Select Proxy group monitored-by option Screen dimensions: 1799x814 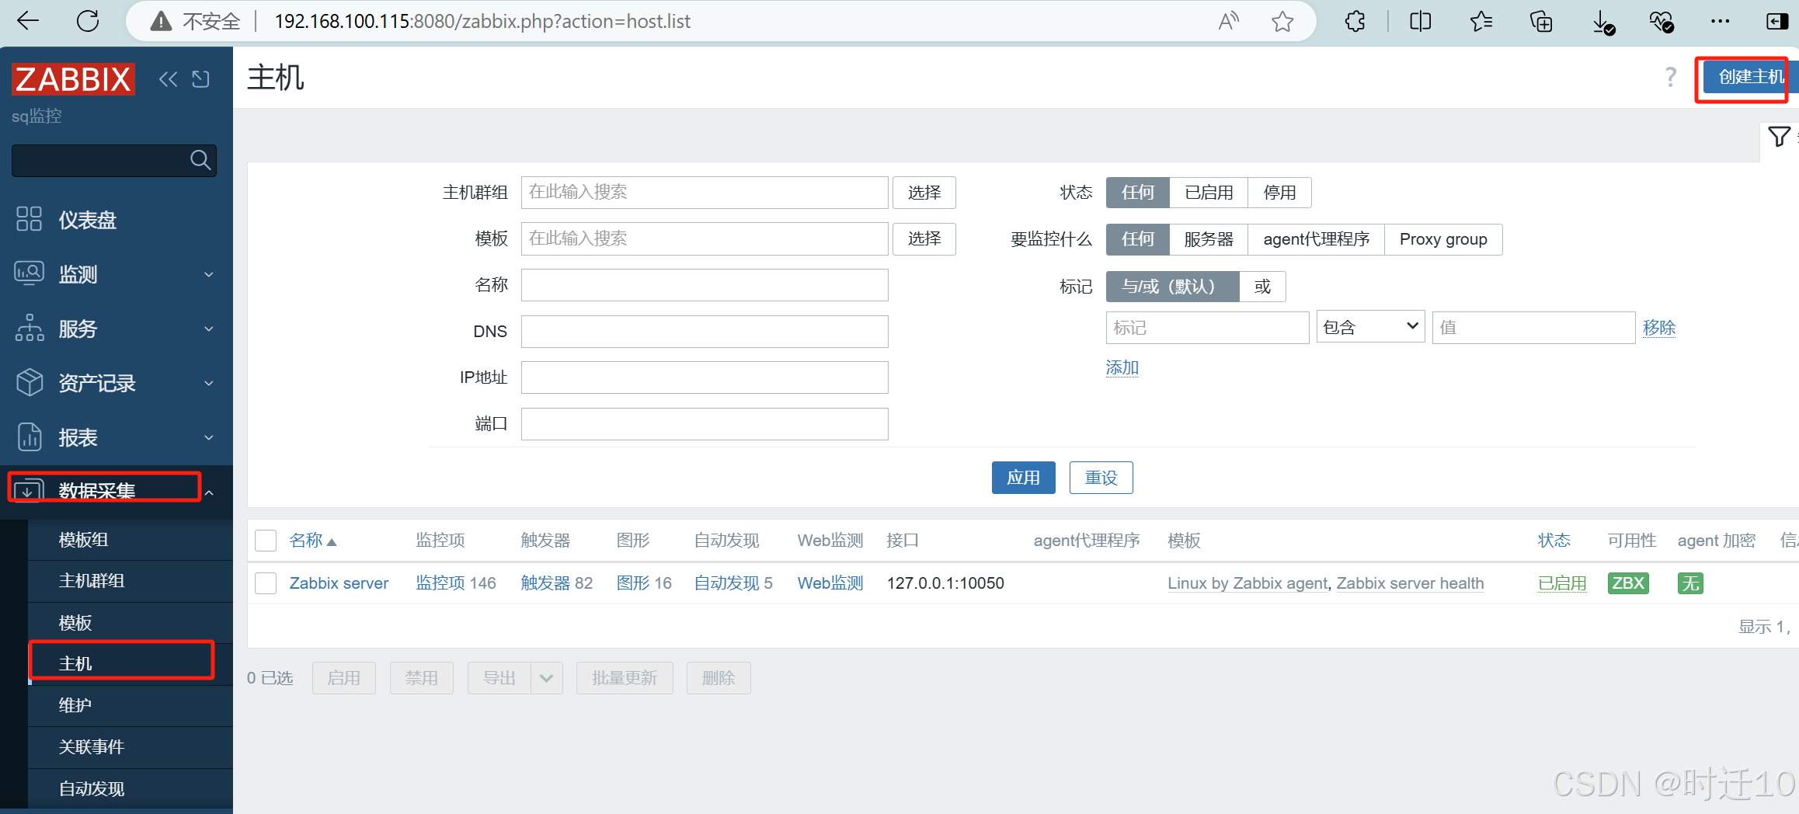click(x=1443, y=239)
